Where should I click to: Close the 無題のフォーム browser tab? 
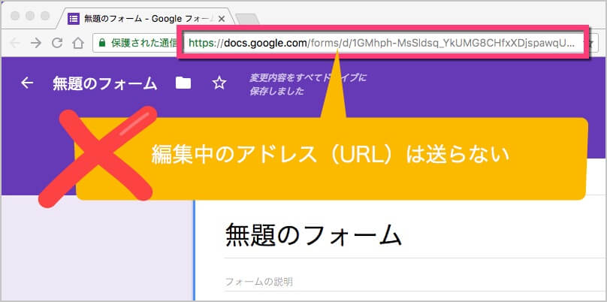coord(222,19)
